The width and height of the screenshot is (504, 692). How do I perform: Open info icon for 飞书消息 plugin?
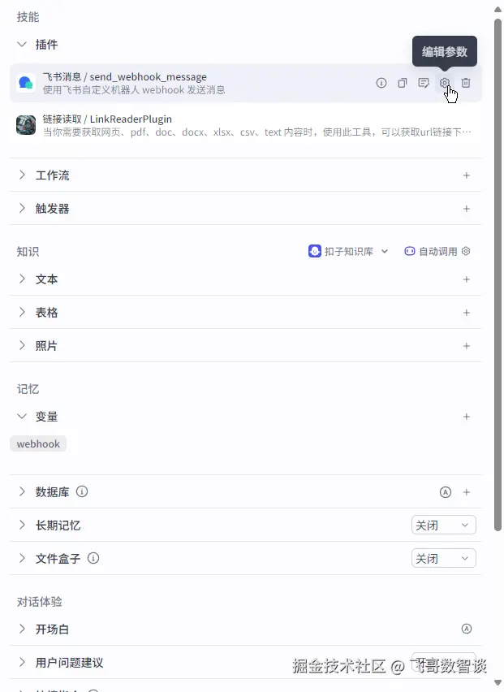click(381, 83)
